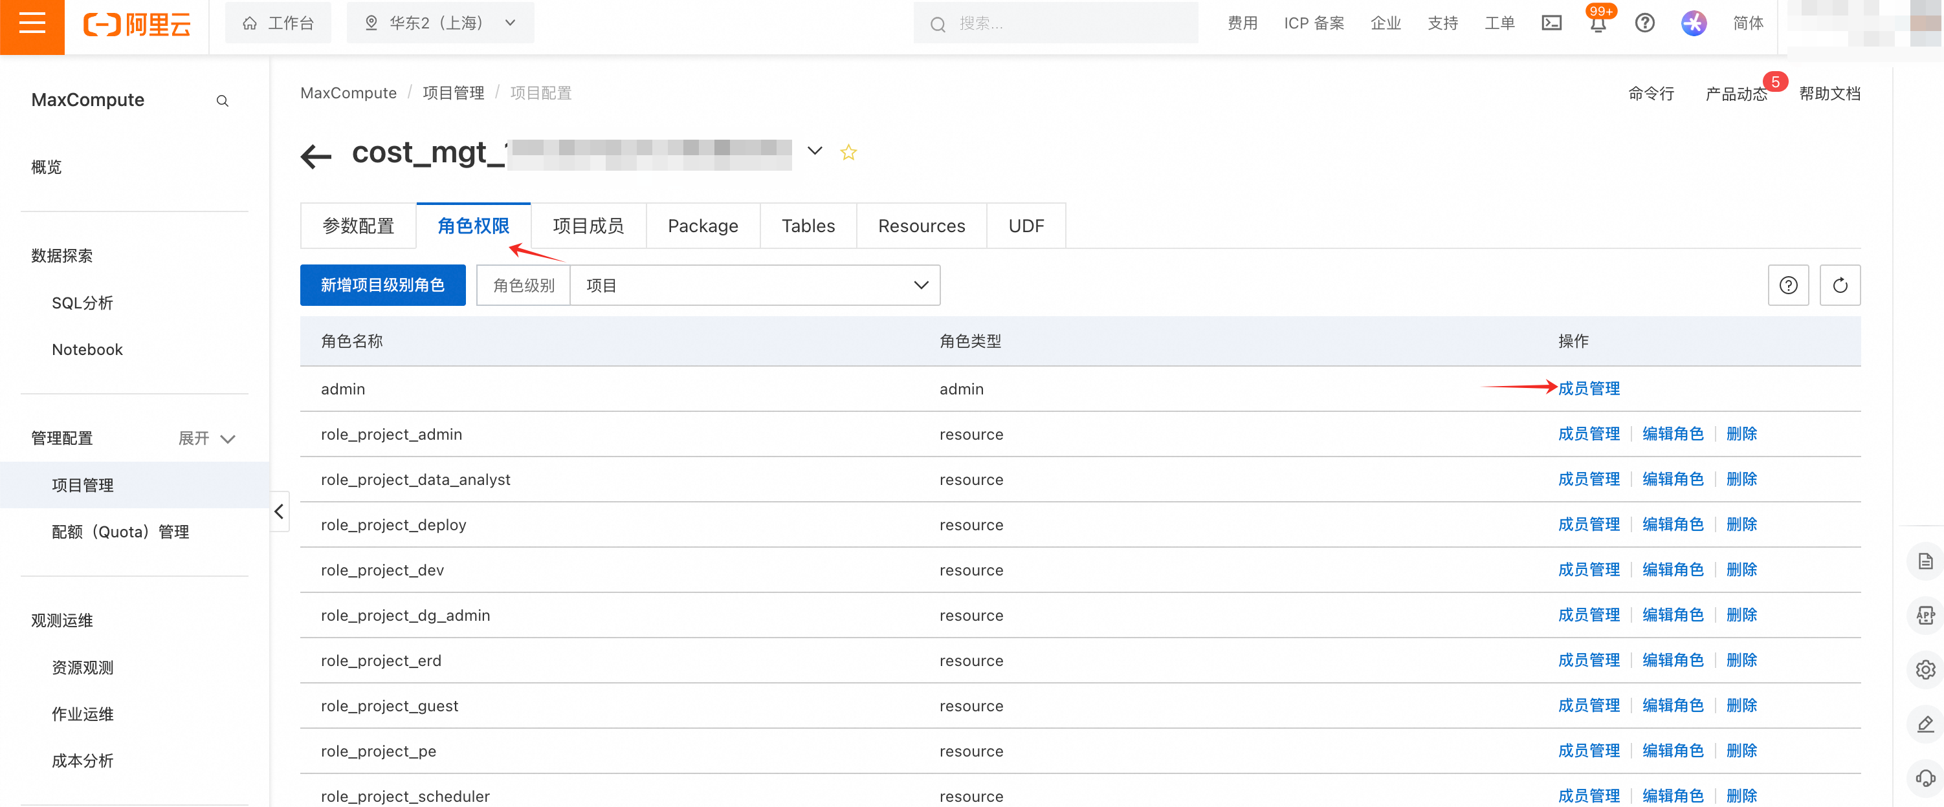
Task: Switch to the 角色权限 tab
Action: (473, 226)
